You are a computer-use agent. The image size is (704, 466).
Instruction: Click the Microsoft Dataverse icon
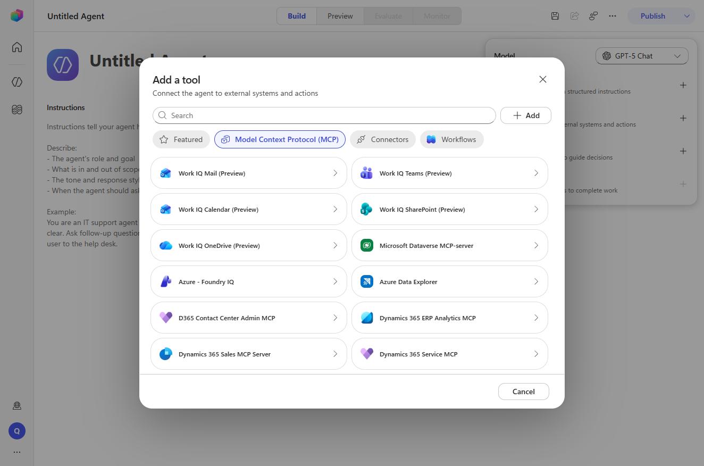[366, 245]
